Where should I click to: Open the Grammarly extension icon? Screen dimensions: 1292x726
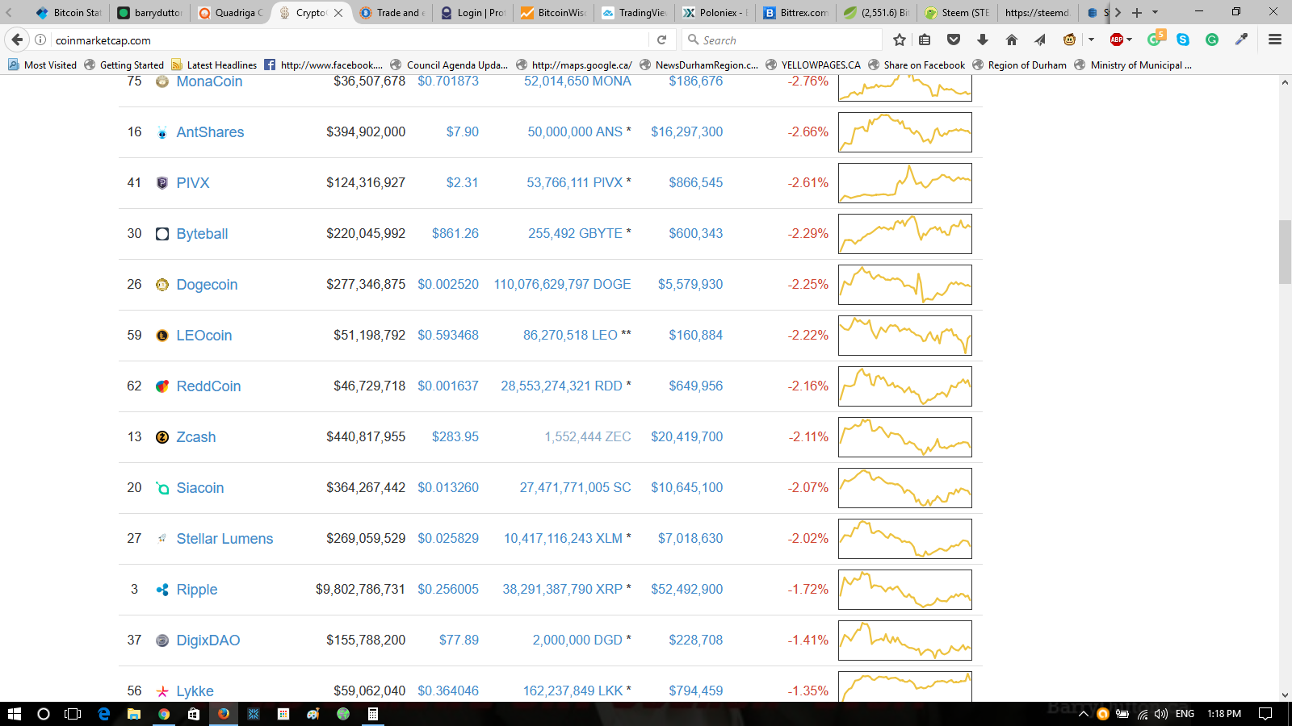pyautogui.click(x=1212, y=40)
